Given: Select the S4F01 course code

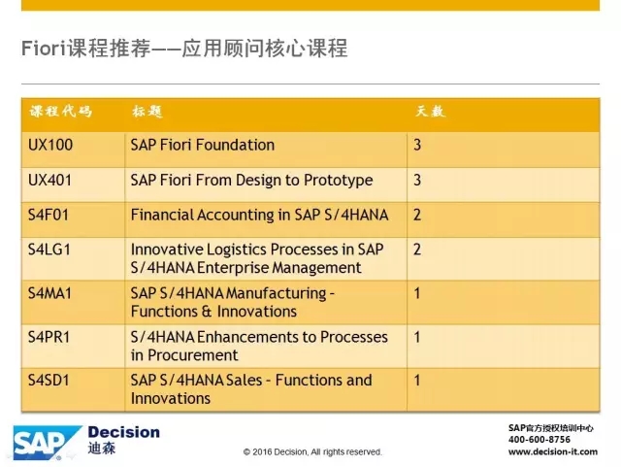Looking at the screenshot, I should [x=49, y=216].
